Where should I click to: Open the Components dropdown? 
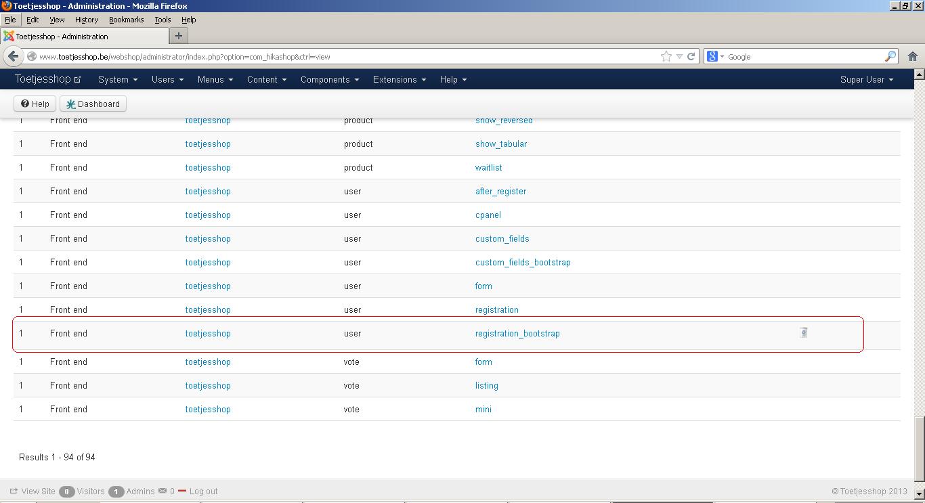[x=330, y=79]
